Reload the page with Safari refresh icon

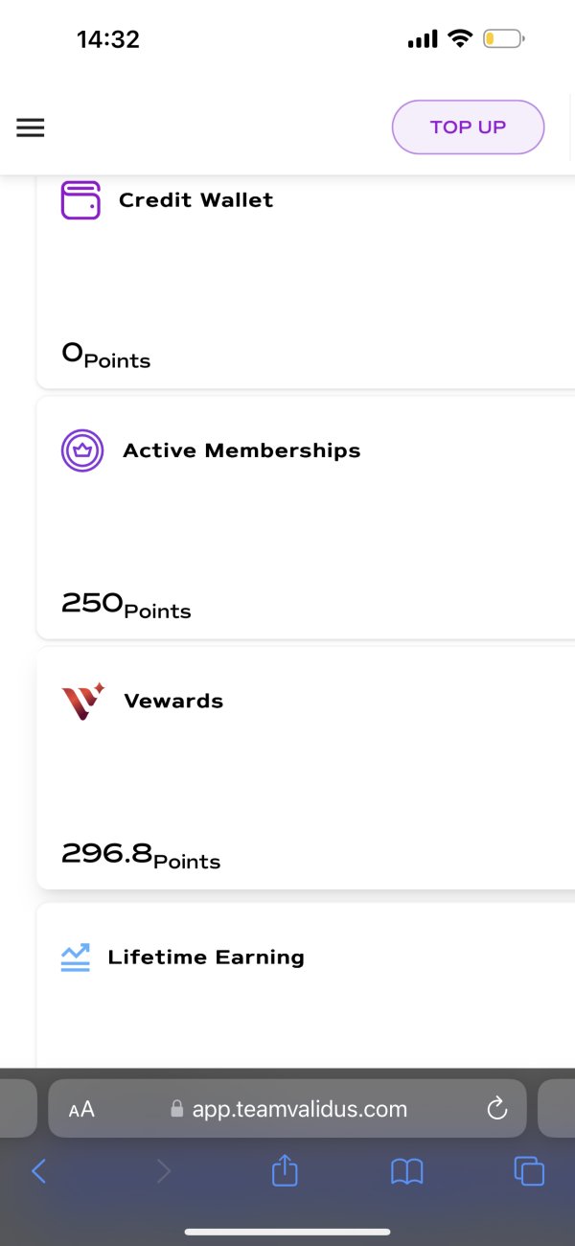pyautogui.click(x=496, y=1109)
